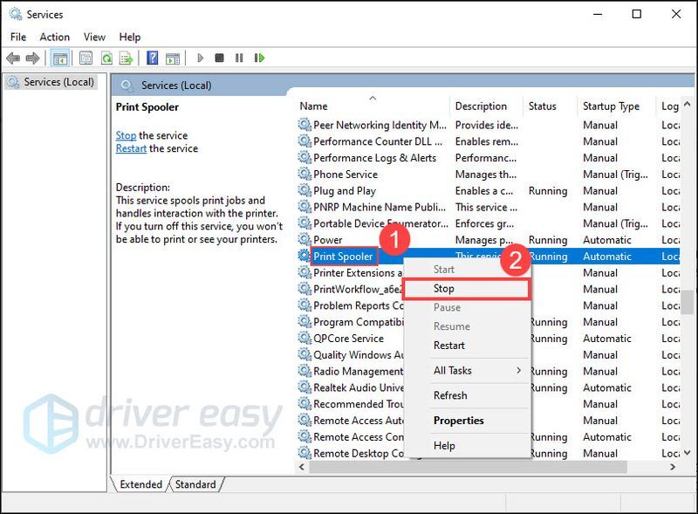Viewport: 698px width, 514px height.
Task: Click the Back arrow in toolbar
Action: 12,58
